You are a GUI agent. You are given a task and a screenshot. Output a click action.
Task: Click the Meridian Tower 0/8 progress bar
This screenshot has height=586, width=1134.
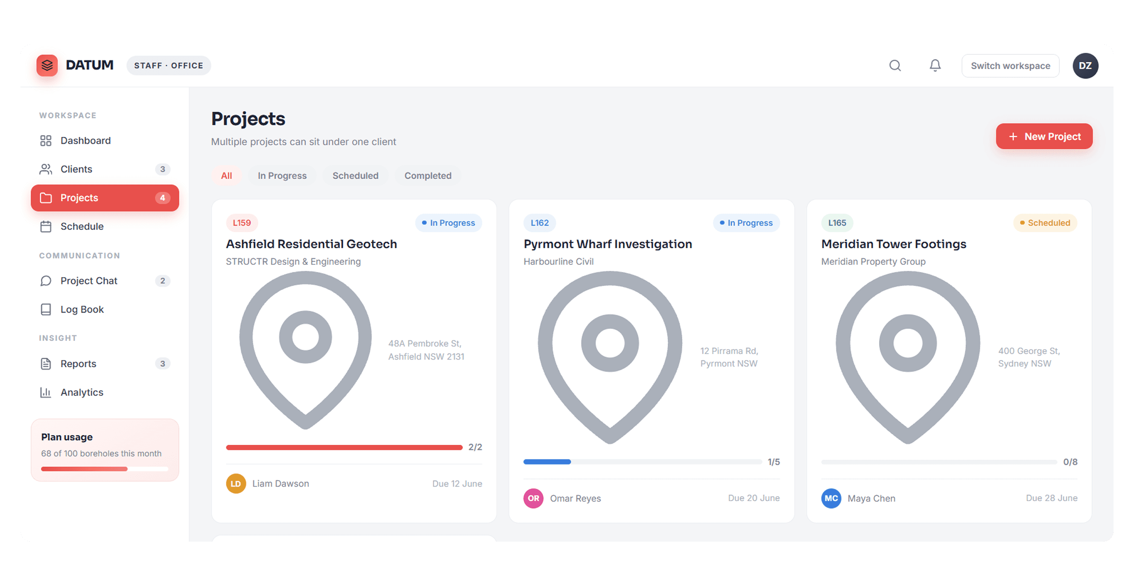(x=938, y=462)
